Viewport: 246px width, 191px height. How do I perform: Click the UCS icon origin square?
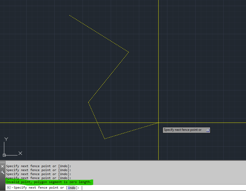point(4,155)
